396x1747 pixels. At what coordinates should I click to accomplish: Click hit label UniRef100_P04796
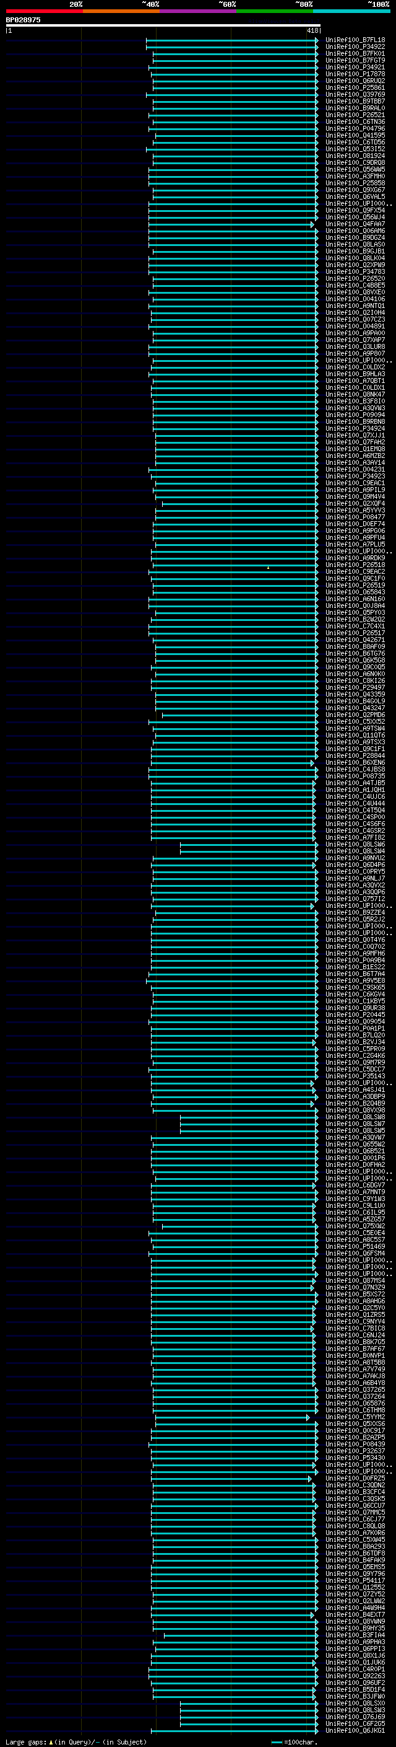point(355,128)
